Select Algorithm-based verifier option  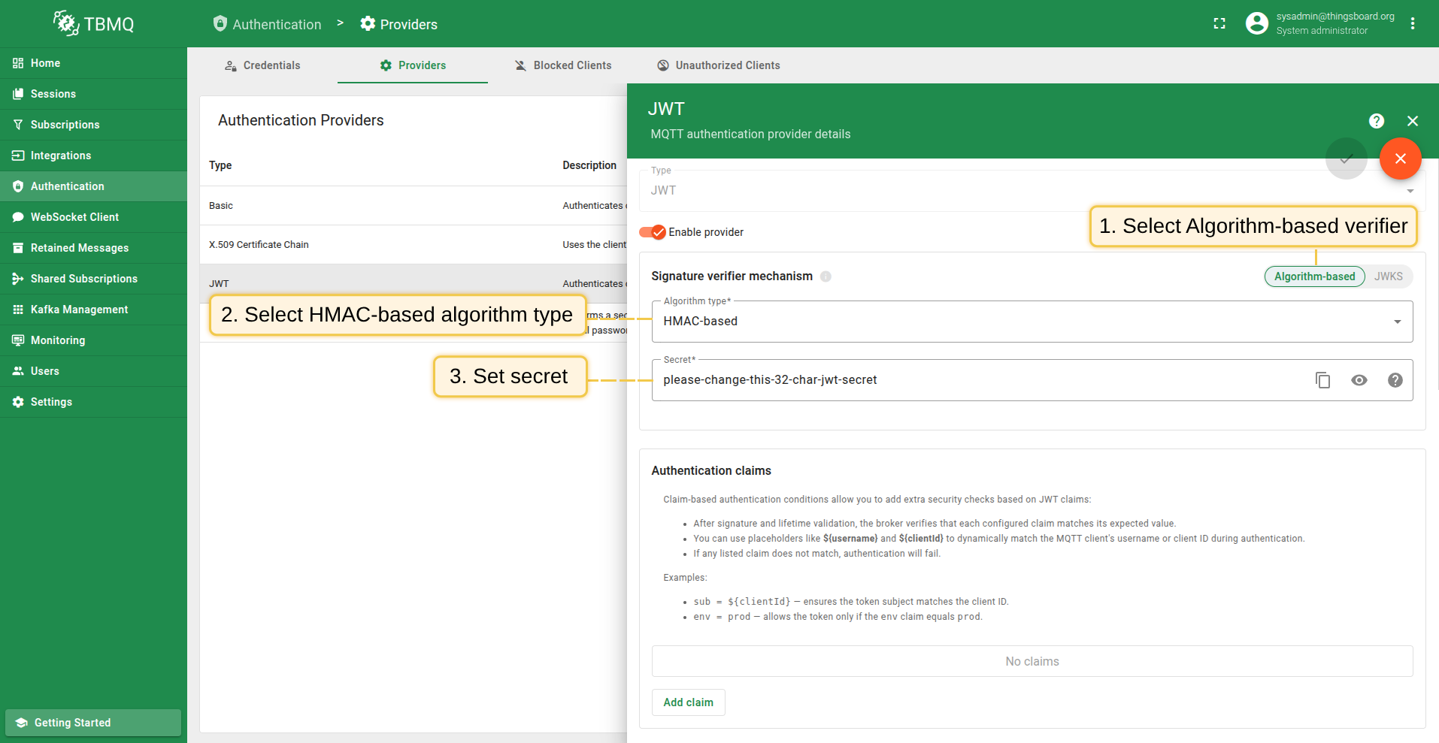coord(1314,276)
